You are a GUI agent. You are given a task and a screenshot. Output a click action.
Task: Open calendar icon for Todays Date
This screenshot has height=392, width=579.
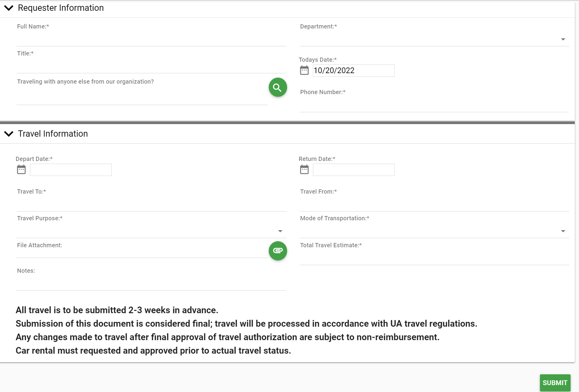point(304,70)
